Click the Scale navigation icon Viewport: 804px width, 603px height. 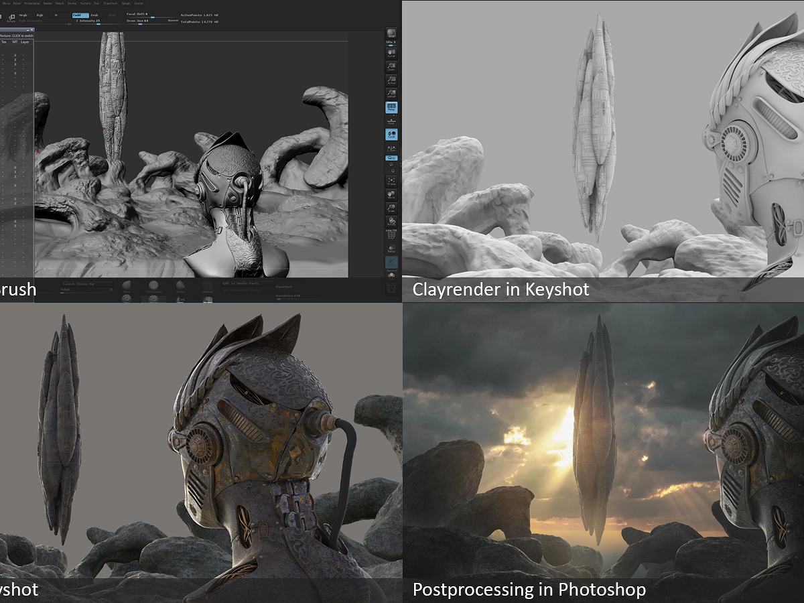(x=392, y=208)
